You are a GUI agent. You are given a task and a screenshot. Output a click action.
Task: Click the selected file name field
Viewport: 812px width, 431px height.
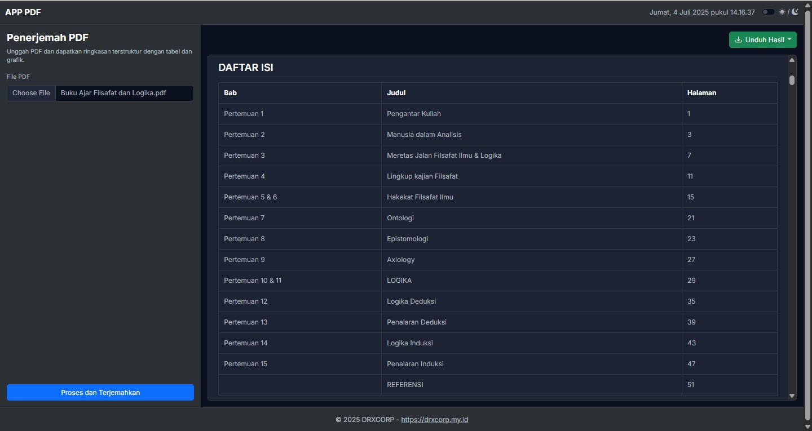point(124,93)
